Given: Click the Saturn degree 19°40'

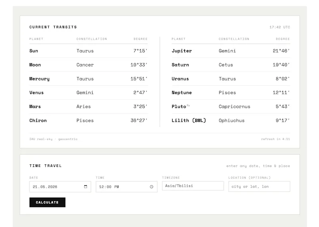Looking at the screenshot, I should [282, 65].
